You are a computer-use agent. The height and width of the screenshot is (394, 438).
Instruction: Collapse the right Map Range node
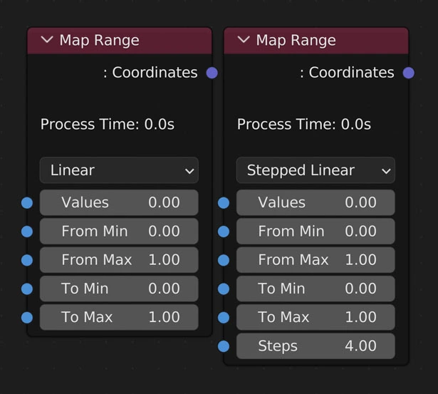tap(244, 40)
